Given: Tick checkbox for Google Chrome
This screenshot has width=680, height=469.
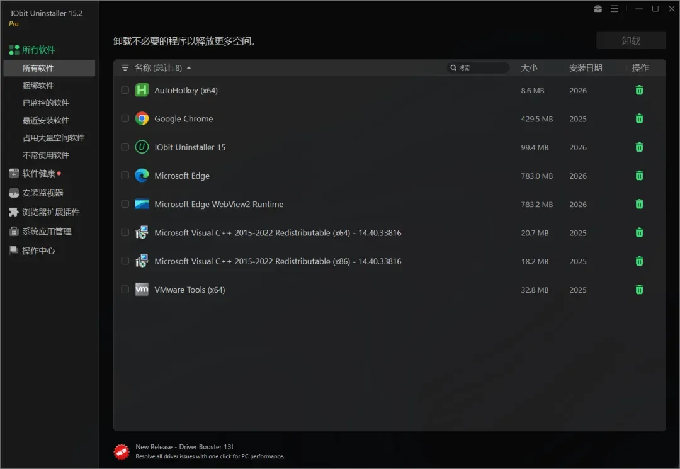Looking at the screenshot, I should click(125, 119).
